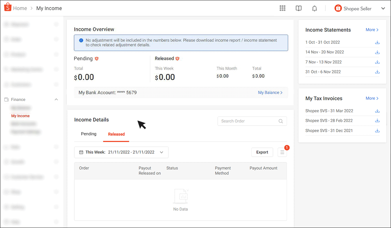Viewport: 391px width, 228px height.
Task: Switch to the Pending tab
Action: coord(88,134)
